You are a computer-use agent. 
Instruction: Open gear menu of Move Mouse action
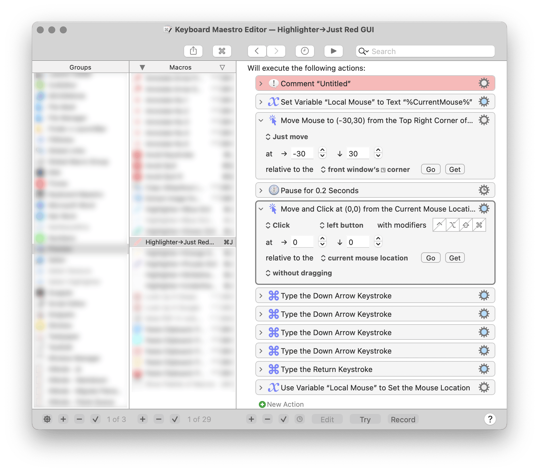tap(484, 120)
